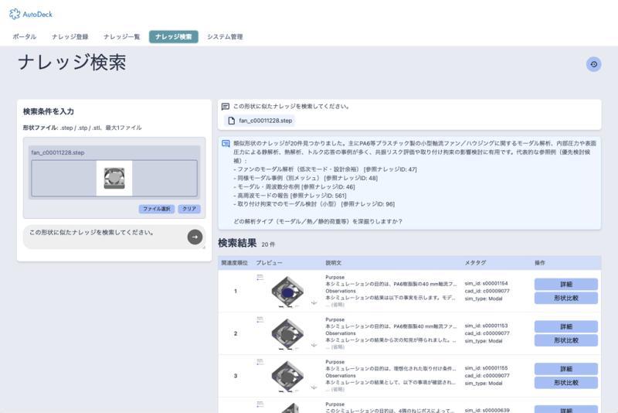
Task: Click the ファイル選択 button
Action: [x=157, y=209]
